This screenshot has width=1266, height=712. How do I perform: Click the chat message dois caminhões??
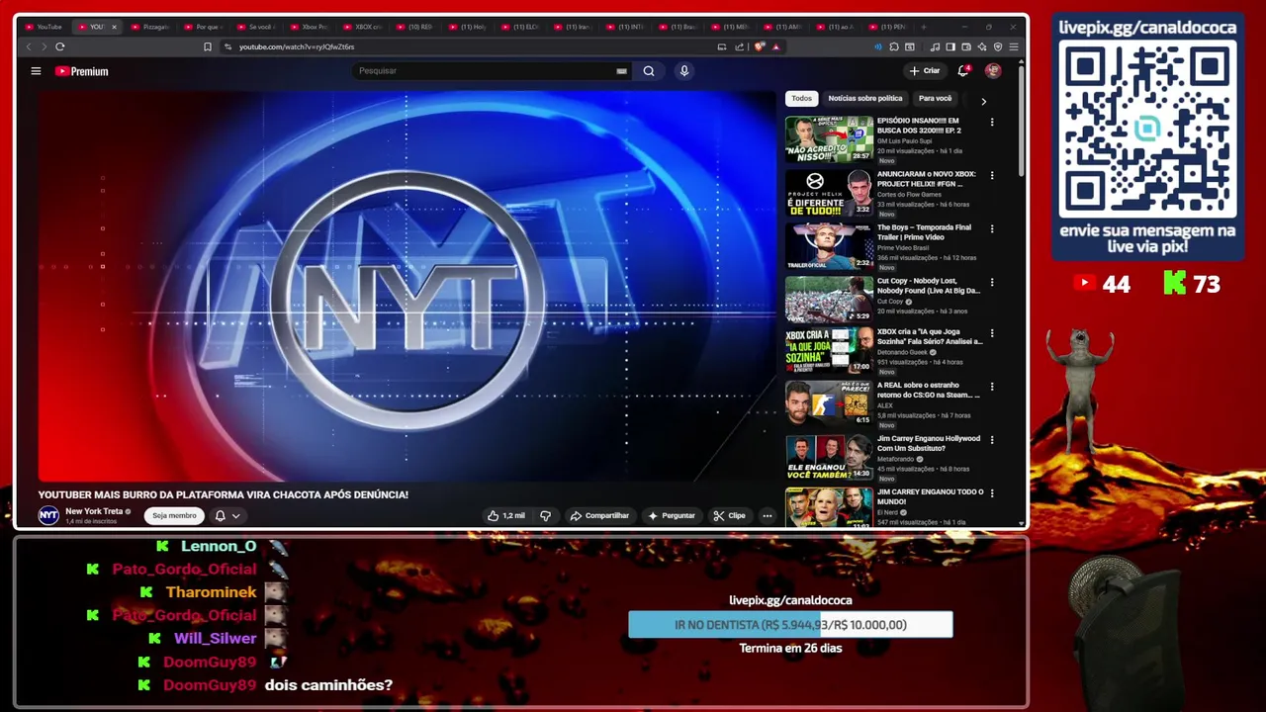pos(328,685)
